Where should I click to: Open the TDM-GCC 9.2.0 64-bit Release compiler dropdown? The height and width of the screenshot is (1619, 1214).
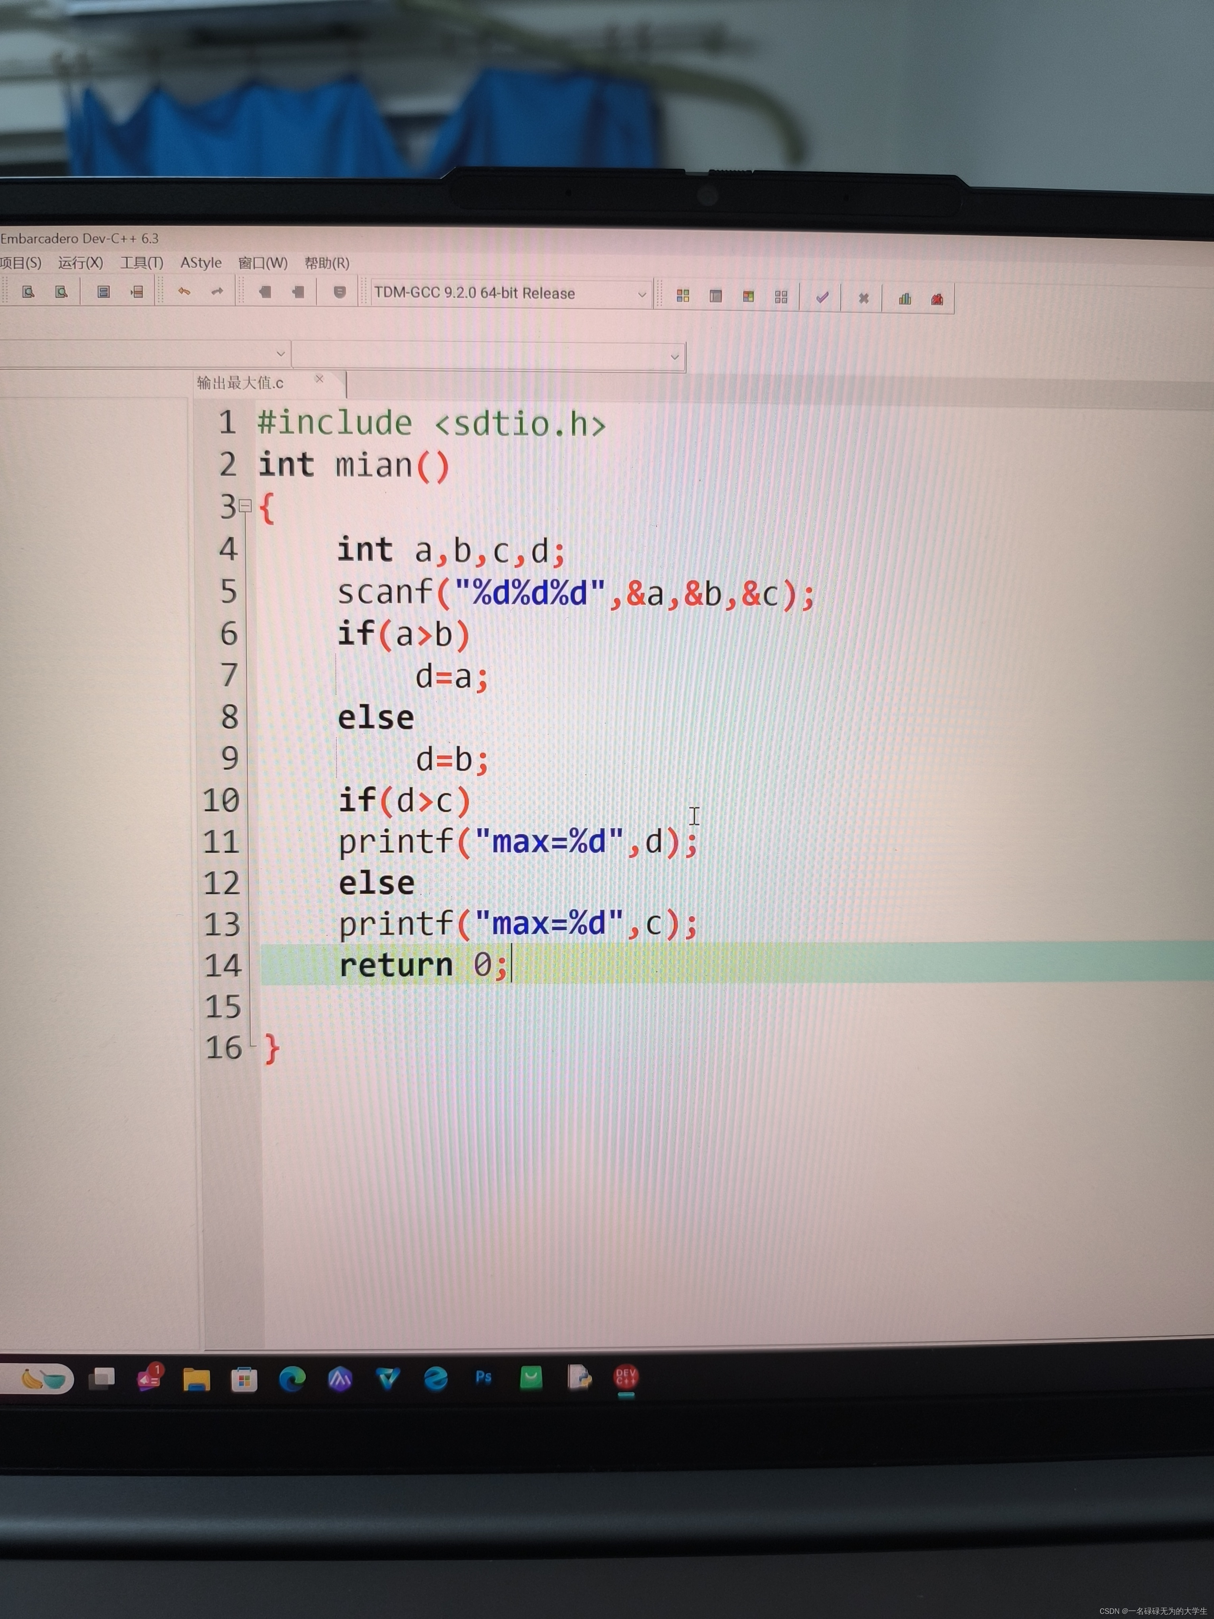coord(511,294)
